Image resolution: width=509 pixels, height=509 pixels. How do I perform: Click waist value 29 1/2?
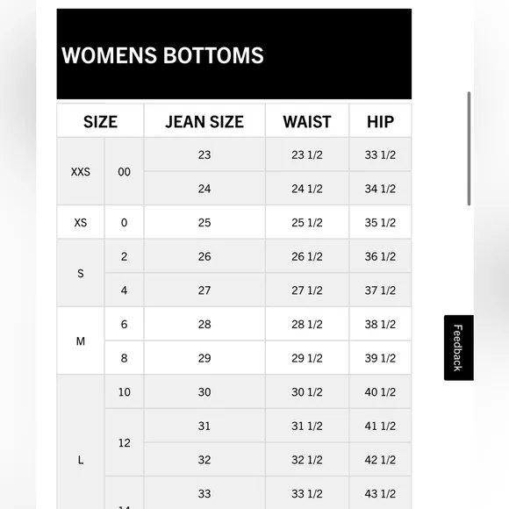pyautogui.click(x=307, y=358)
